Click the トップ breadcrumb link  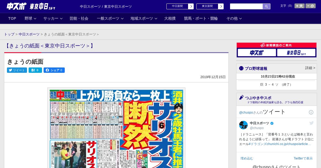(9, 34)
